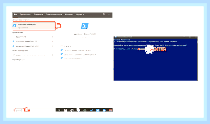
Task: Open the Параметры (7+) results group
Action: pyautogui.click(x=19, y=60)
